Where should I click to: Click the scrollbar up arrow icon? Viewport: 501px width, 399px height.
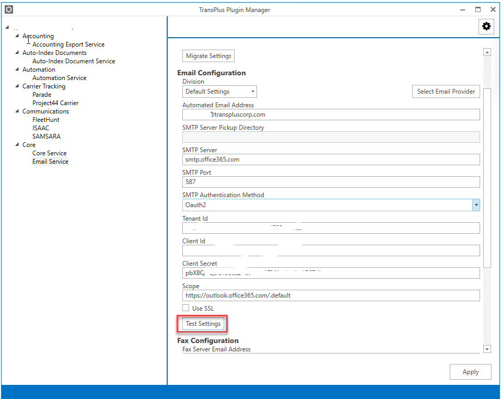(487, 52)
